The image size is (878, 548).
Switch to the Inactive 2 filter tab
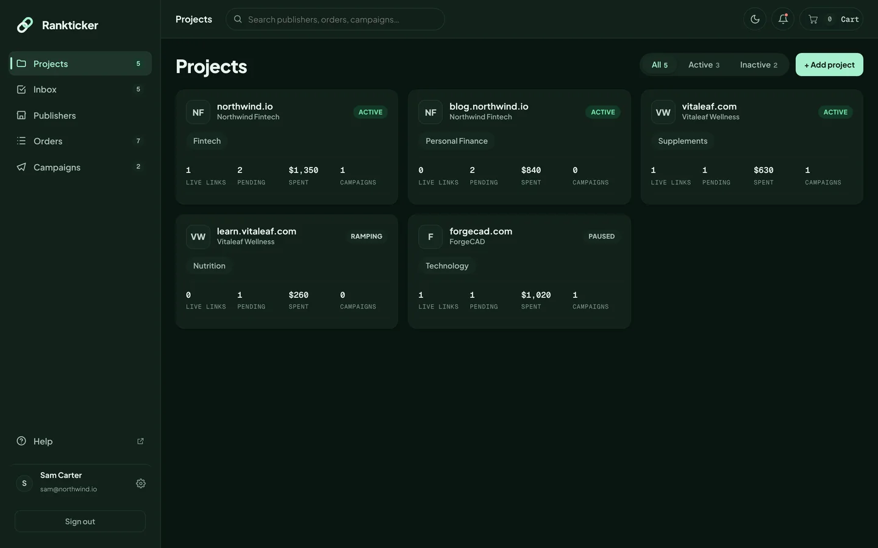point(758,65)
